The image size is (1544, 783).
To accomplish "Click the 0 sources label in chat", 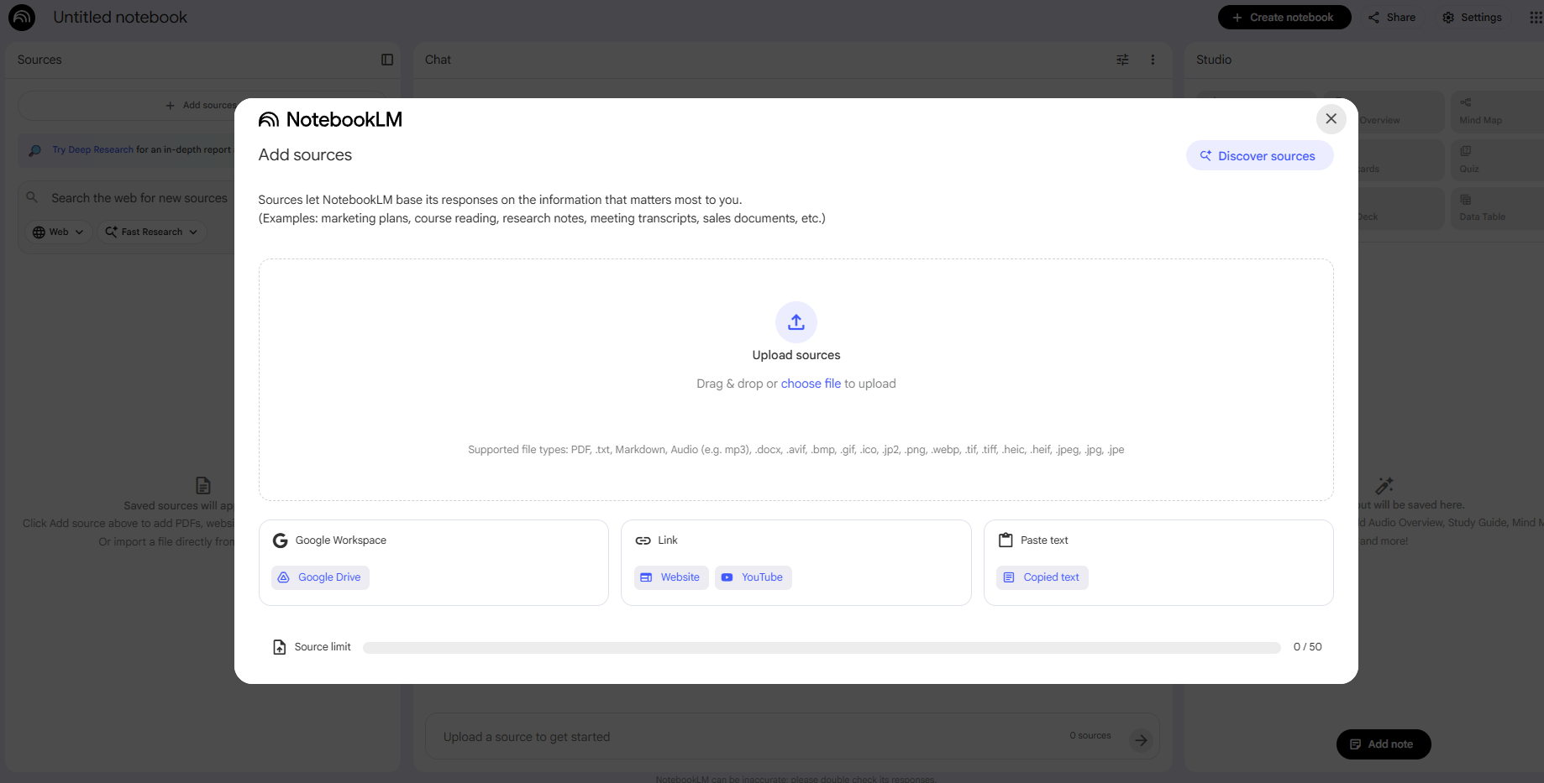I will coord(1090,736).
